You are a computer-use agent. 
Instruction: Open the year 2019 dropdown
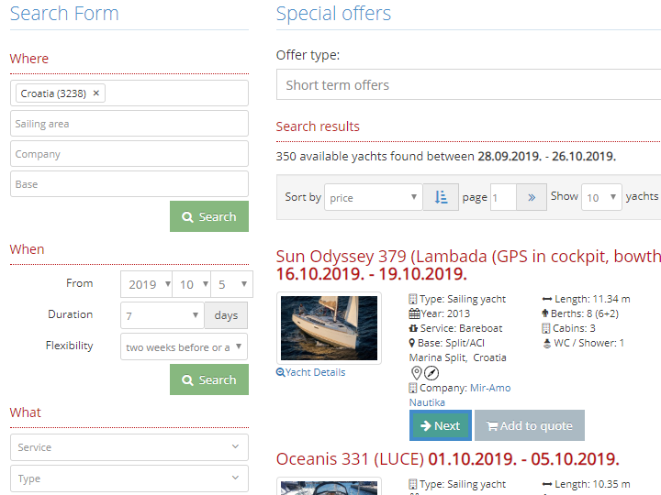coord(147,284)
